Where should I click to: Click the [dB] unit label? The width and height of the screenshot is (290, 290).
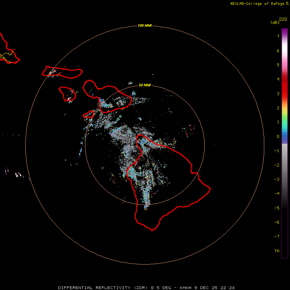(x=275, y=22)
